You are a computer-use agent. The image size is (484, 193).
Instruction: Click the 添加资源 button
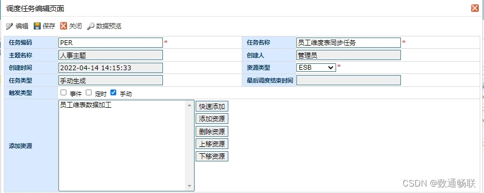tap(212, 119)
